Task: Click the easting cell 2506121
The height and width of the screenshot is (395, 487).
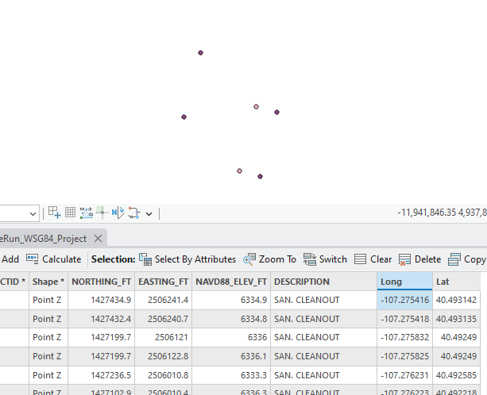Action: (x=164, y=337)
